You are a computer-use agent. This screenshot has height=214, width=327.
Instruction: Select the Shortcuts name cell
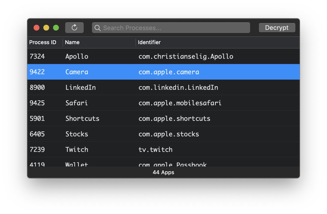point(82,118)
